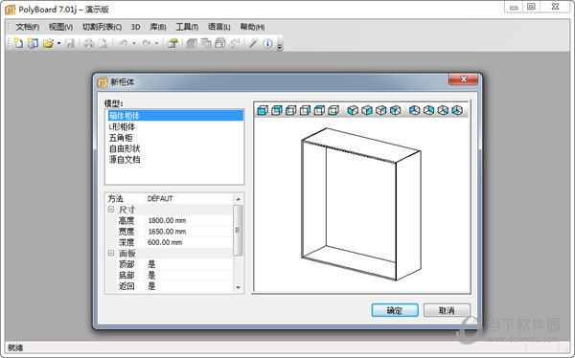Viewport: 575px width, 358px height.
Task: Close the 新柜体 dialog with red X
Action: [x=463, y=79]
